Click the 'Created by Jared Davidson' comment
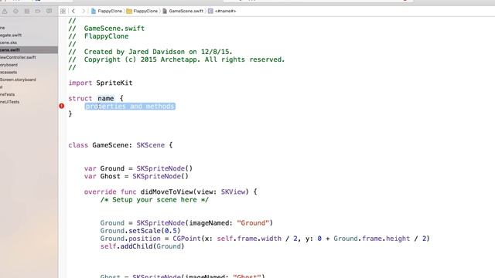The height and width of the screenshot is (278, 495). [x=150, y=52]
